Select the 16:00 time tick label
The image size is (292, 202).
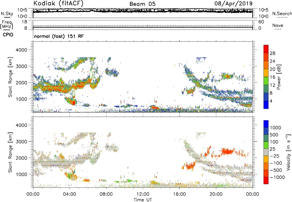pos(179,194)
